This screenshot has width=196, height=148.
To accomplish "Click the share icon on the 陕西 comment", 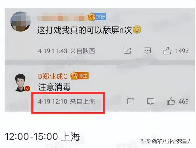I will [127, 51].
